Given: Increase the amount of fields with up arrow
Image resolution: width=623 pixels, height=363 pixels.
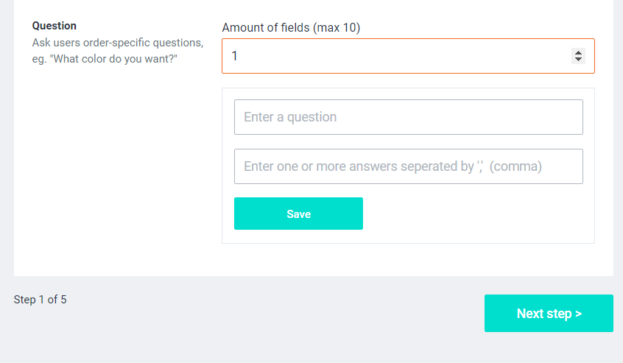Looking at the screenshot, I should click(578, 52).
